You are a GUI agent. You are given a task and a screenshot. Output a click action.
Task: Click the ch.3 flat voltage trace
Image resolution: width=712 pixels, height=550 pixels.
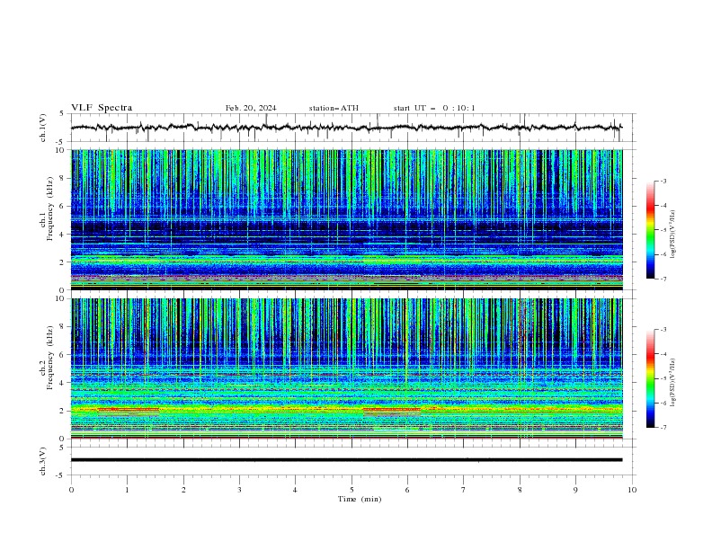click(x=346, y=460)
